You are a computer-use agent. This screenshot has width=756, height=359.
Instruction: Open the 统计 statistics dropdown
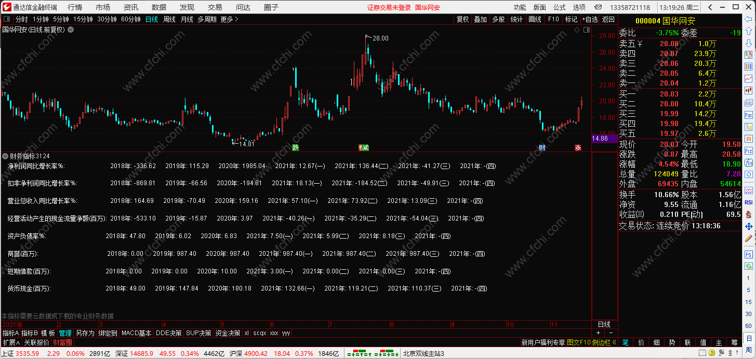coord(516,19)
